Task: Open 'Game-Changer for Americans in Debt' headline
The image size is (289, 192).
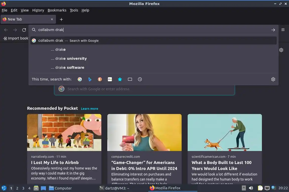Action: pyautogui.click(x=144, y=165)
